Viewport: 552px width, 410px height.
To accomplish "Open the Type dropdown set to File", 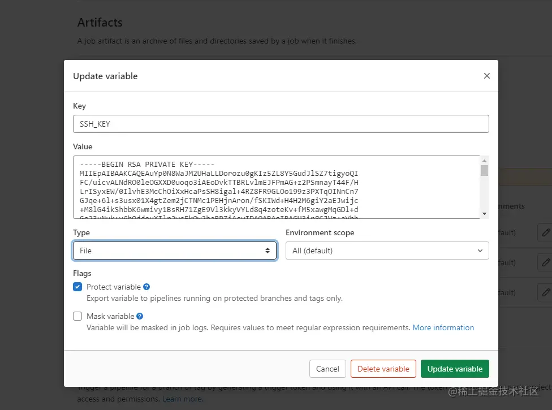I will pos(174,251).
